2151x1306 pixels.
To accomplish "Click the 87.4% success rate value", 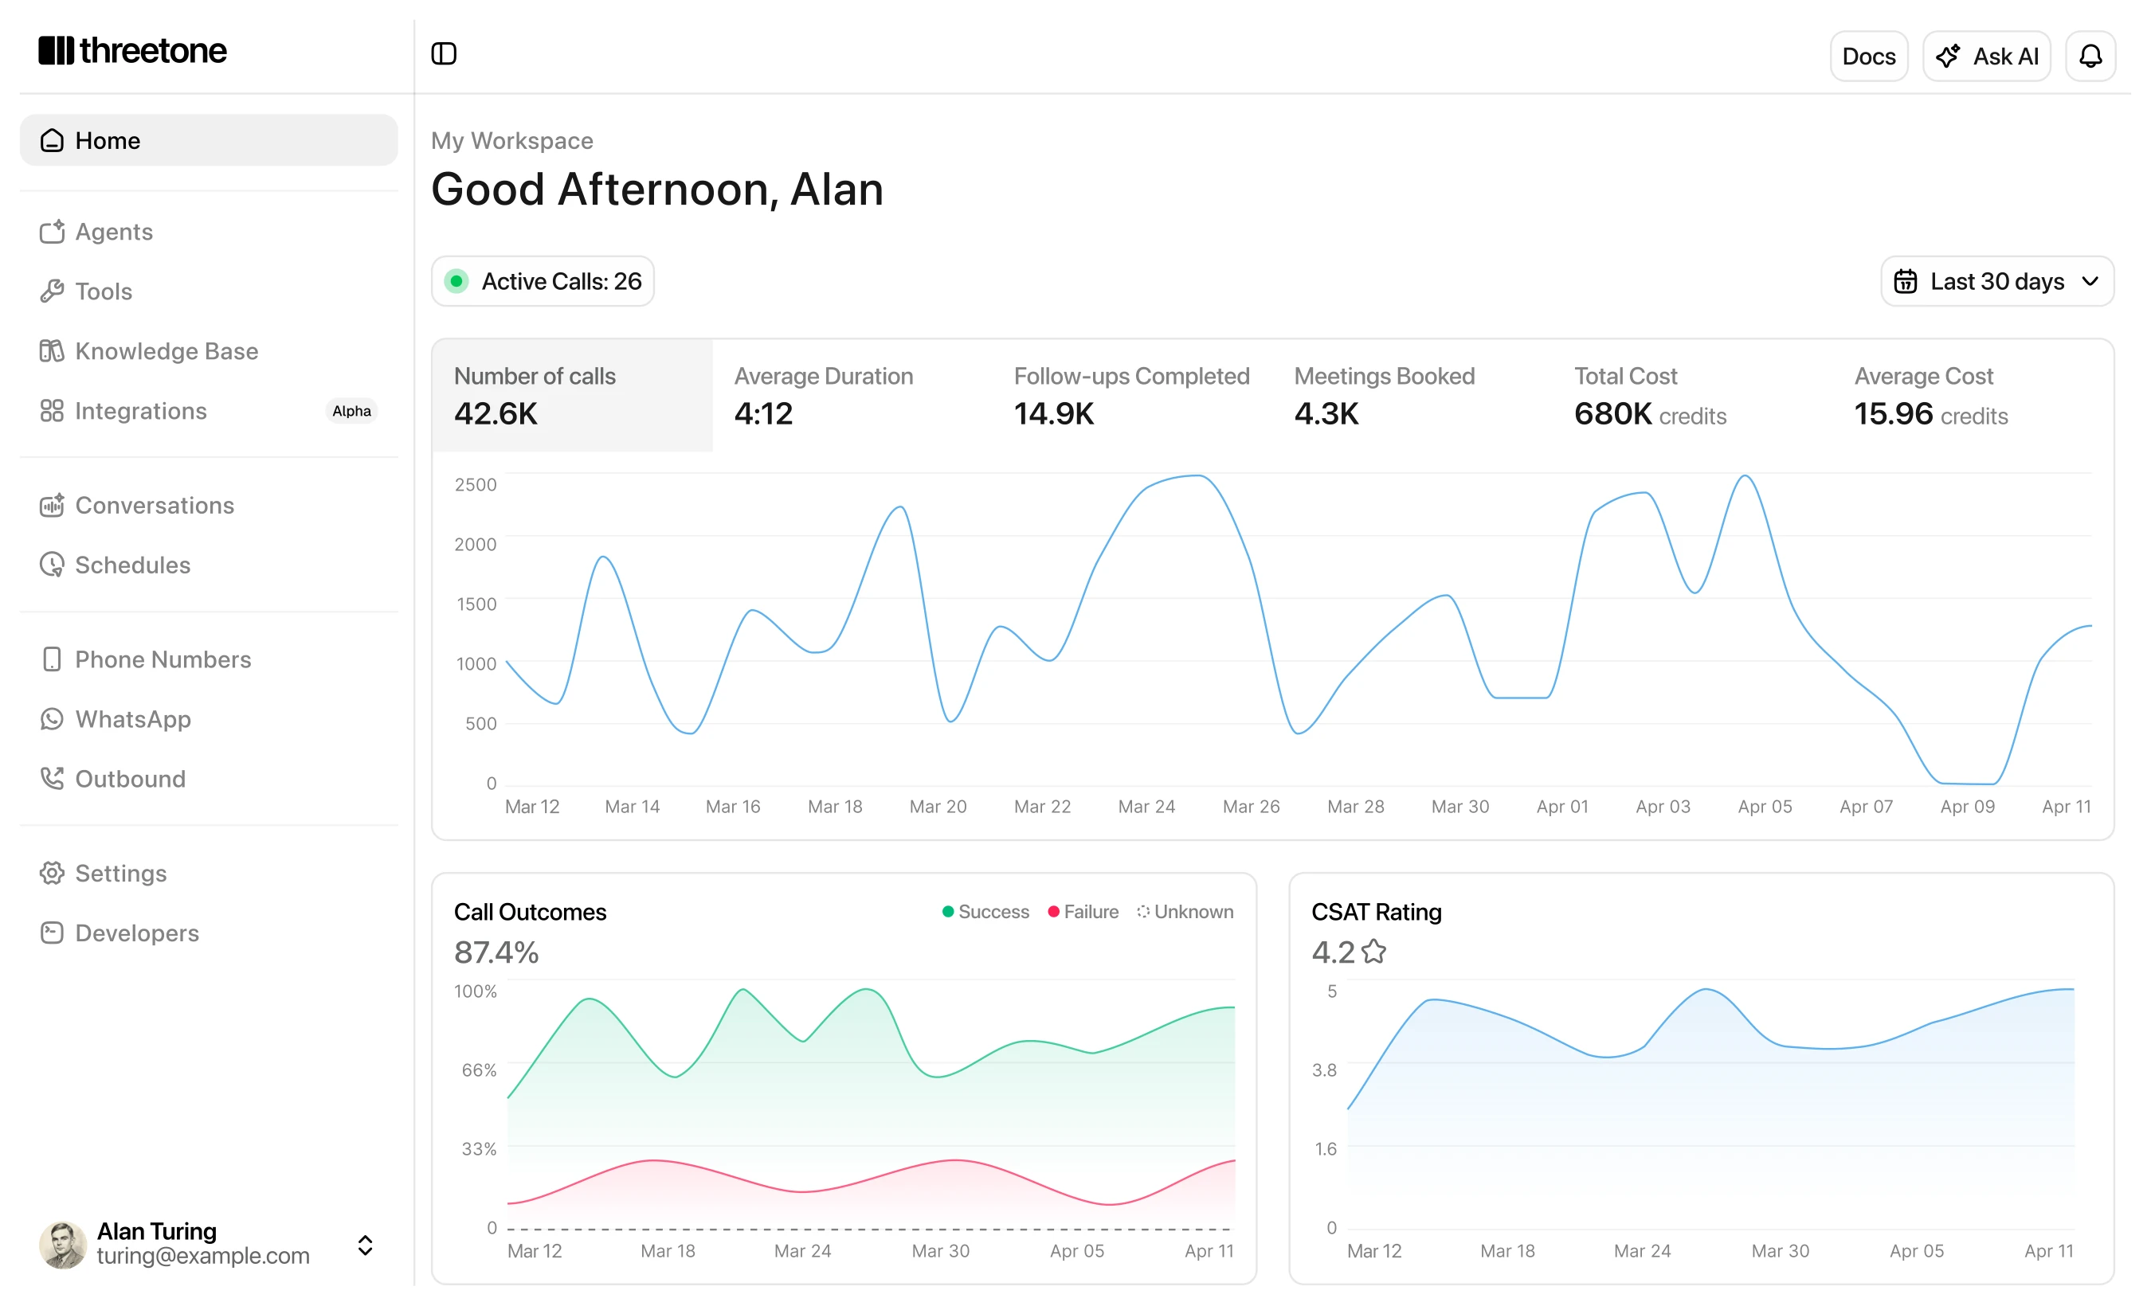I will (x=496, y=952).
